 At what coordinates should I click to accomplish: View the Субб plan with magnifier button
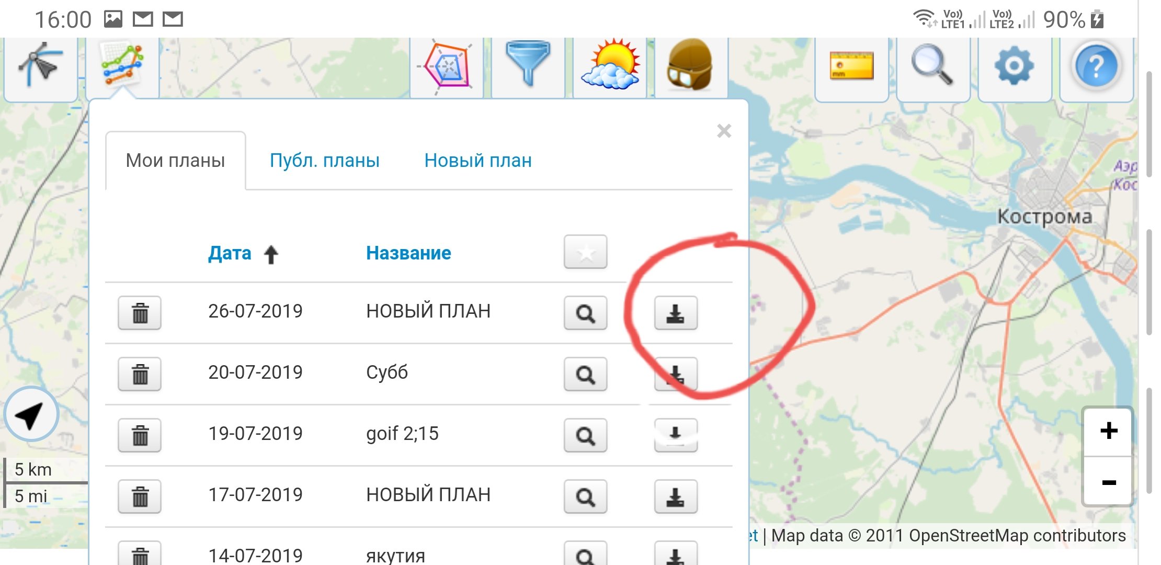585,374
